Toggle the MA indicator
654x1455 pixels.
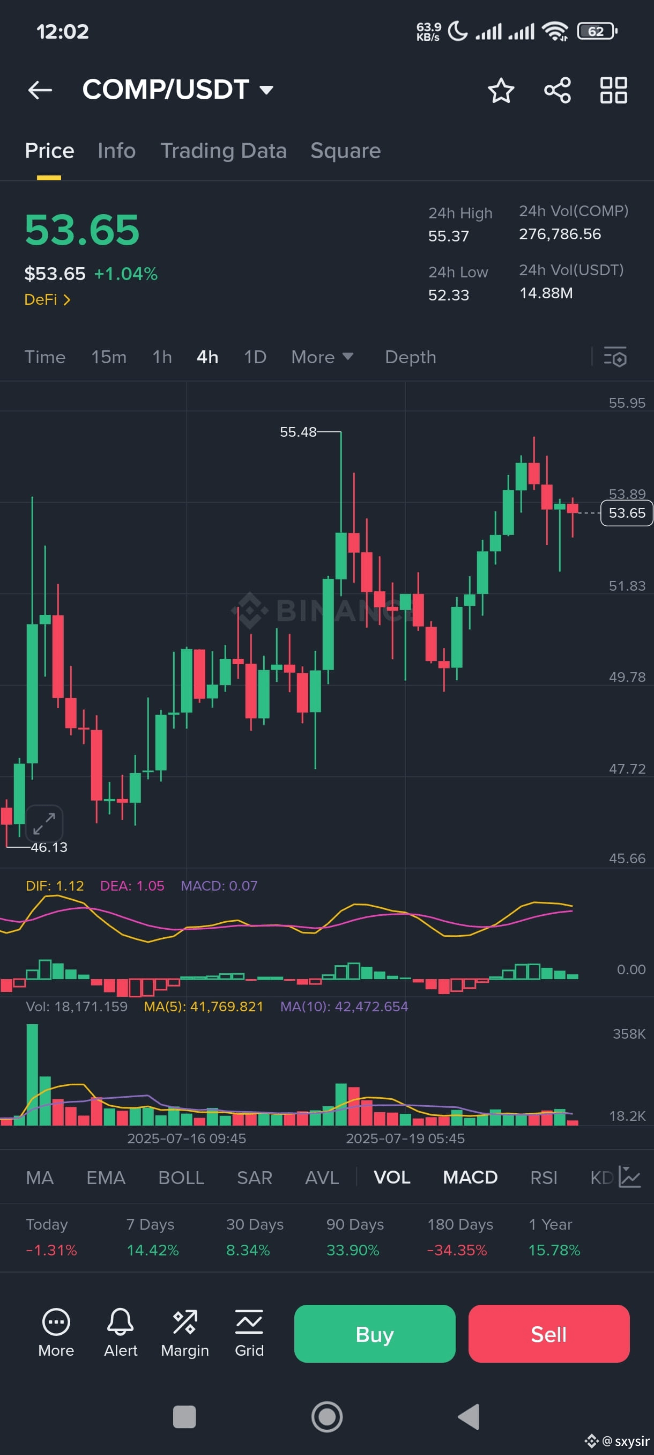(40, 1178)
